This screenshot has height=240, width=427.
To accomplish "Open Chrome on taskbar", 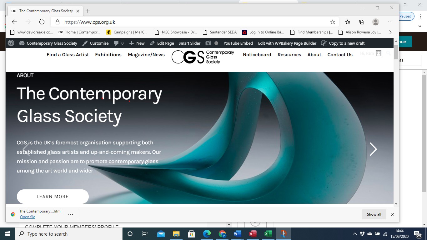I will [222, 234].
